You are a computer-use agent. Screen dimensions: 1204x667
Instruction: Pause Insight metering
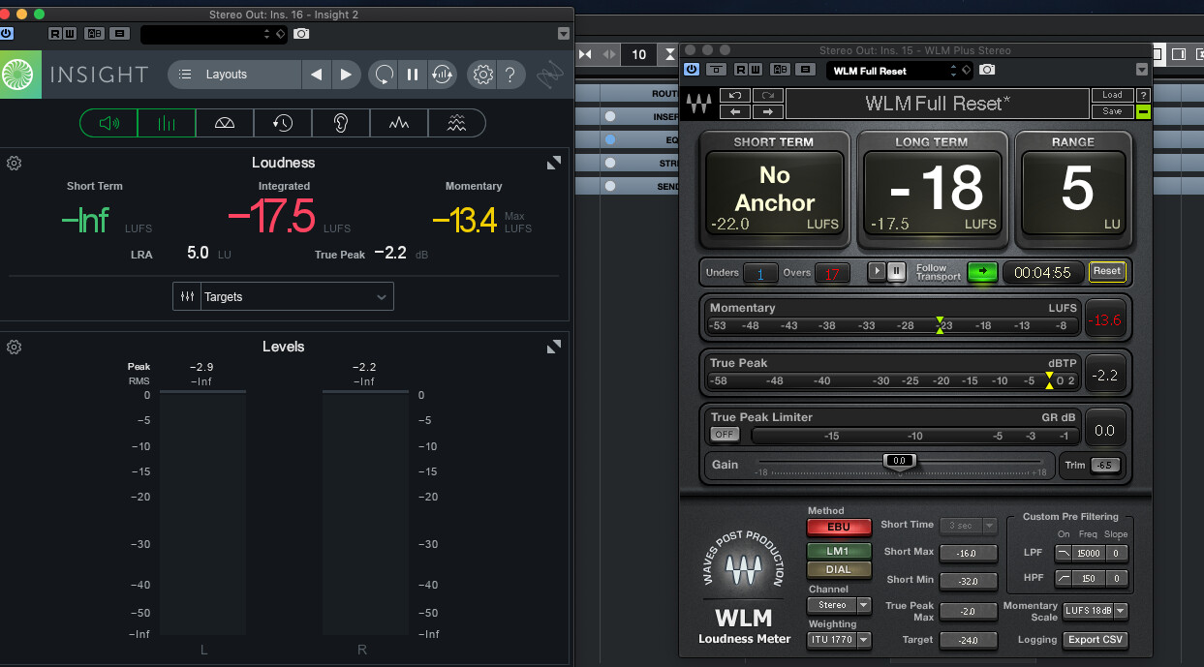point(413,75)
